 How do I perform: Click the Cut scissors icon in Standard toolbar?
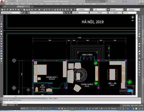22,10
